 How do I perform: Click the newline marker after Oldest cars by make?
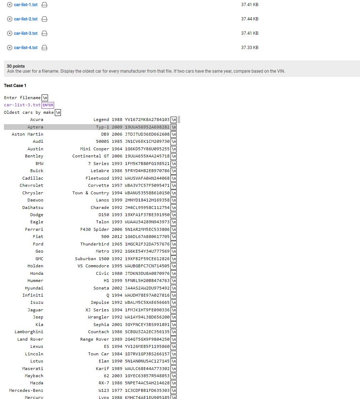coord(58,112)
